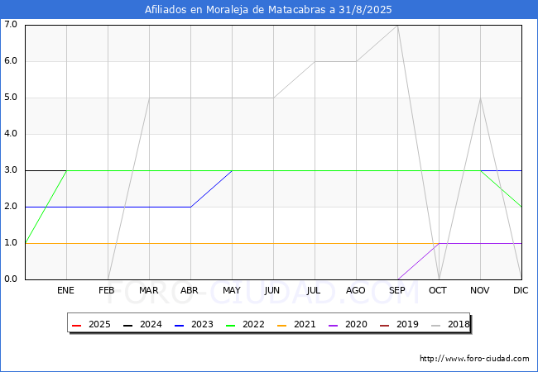Click the MAY month axis label
This screenshot has width=538, height=372.
(x=232, y=290)
